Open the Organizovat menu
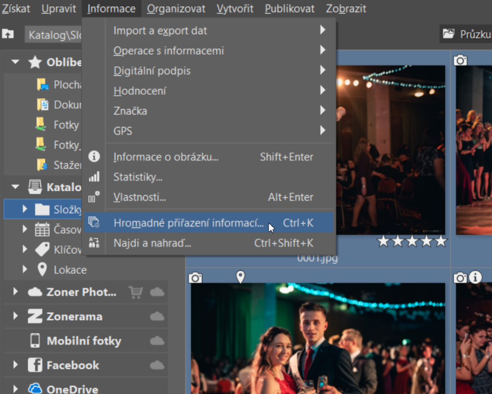Viewport: 492px width, 394px height. coord(176,9)
